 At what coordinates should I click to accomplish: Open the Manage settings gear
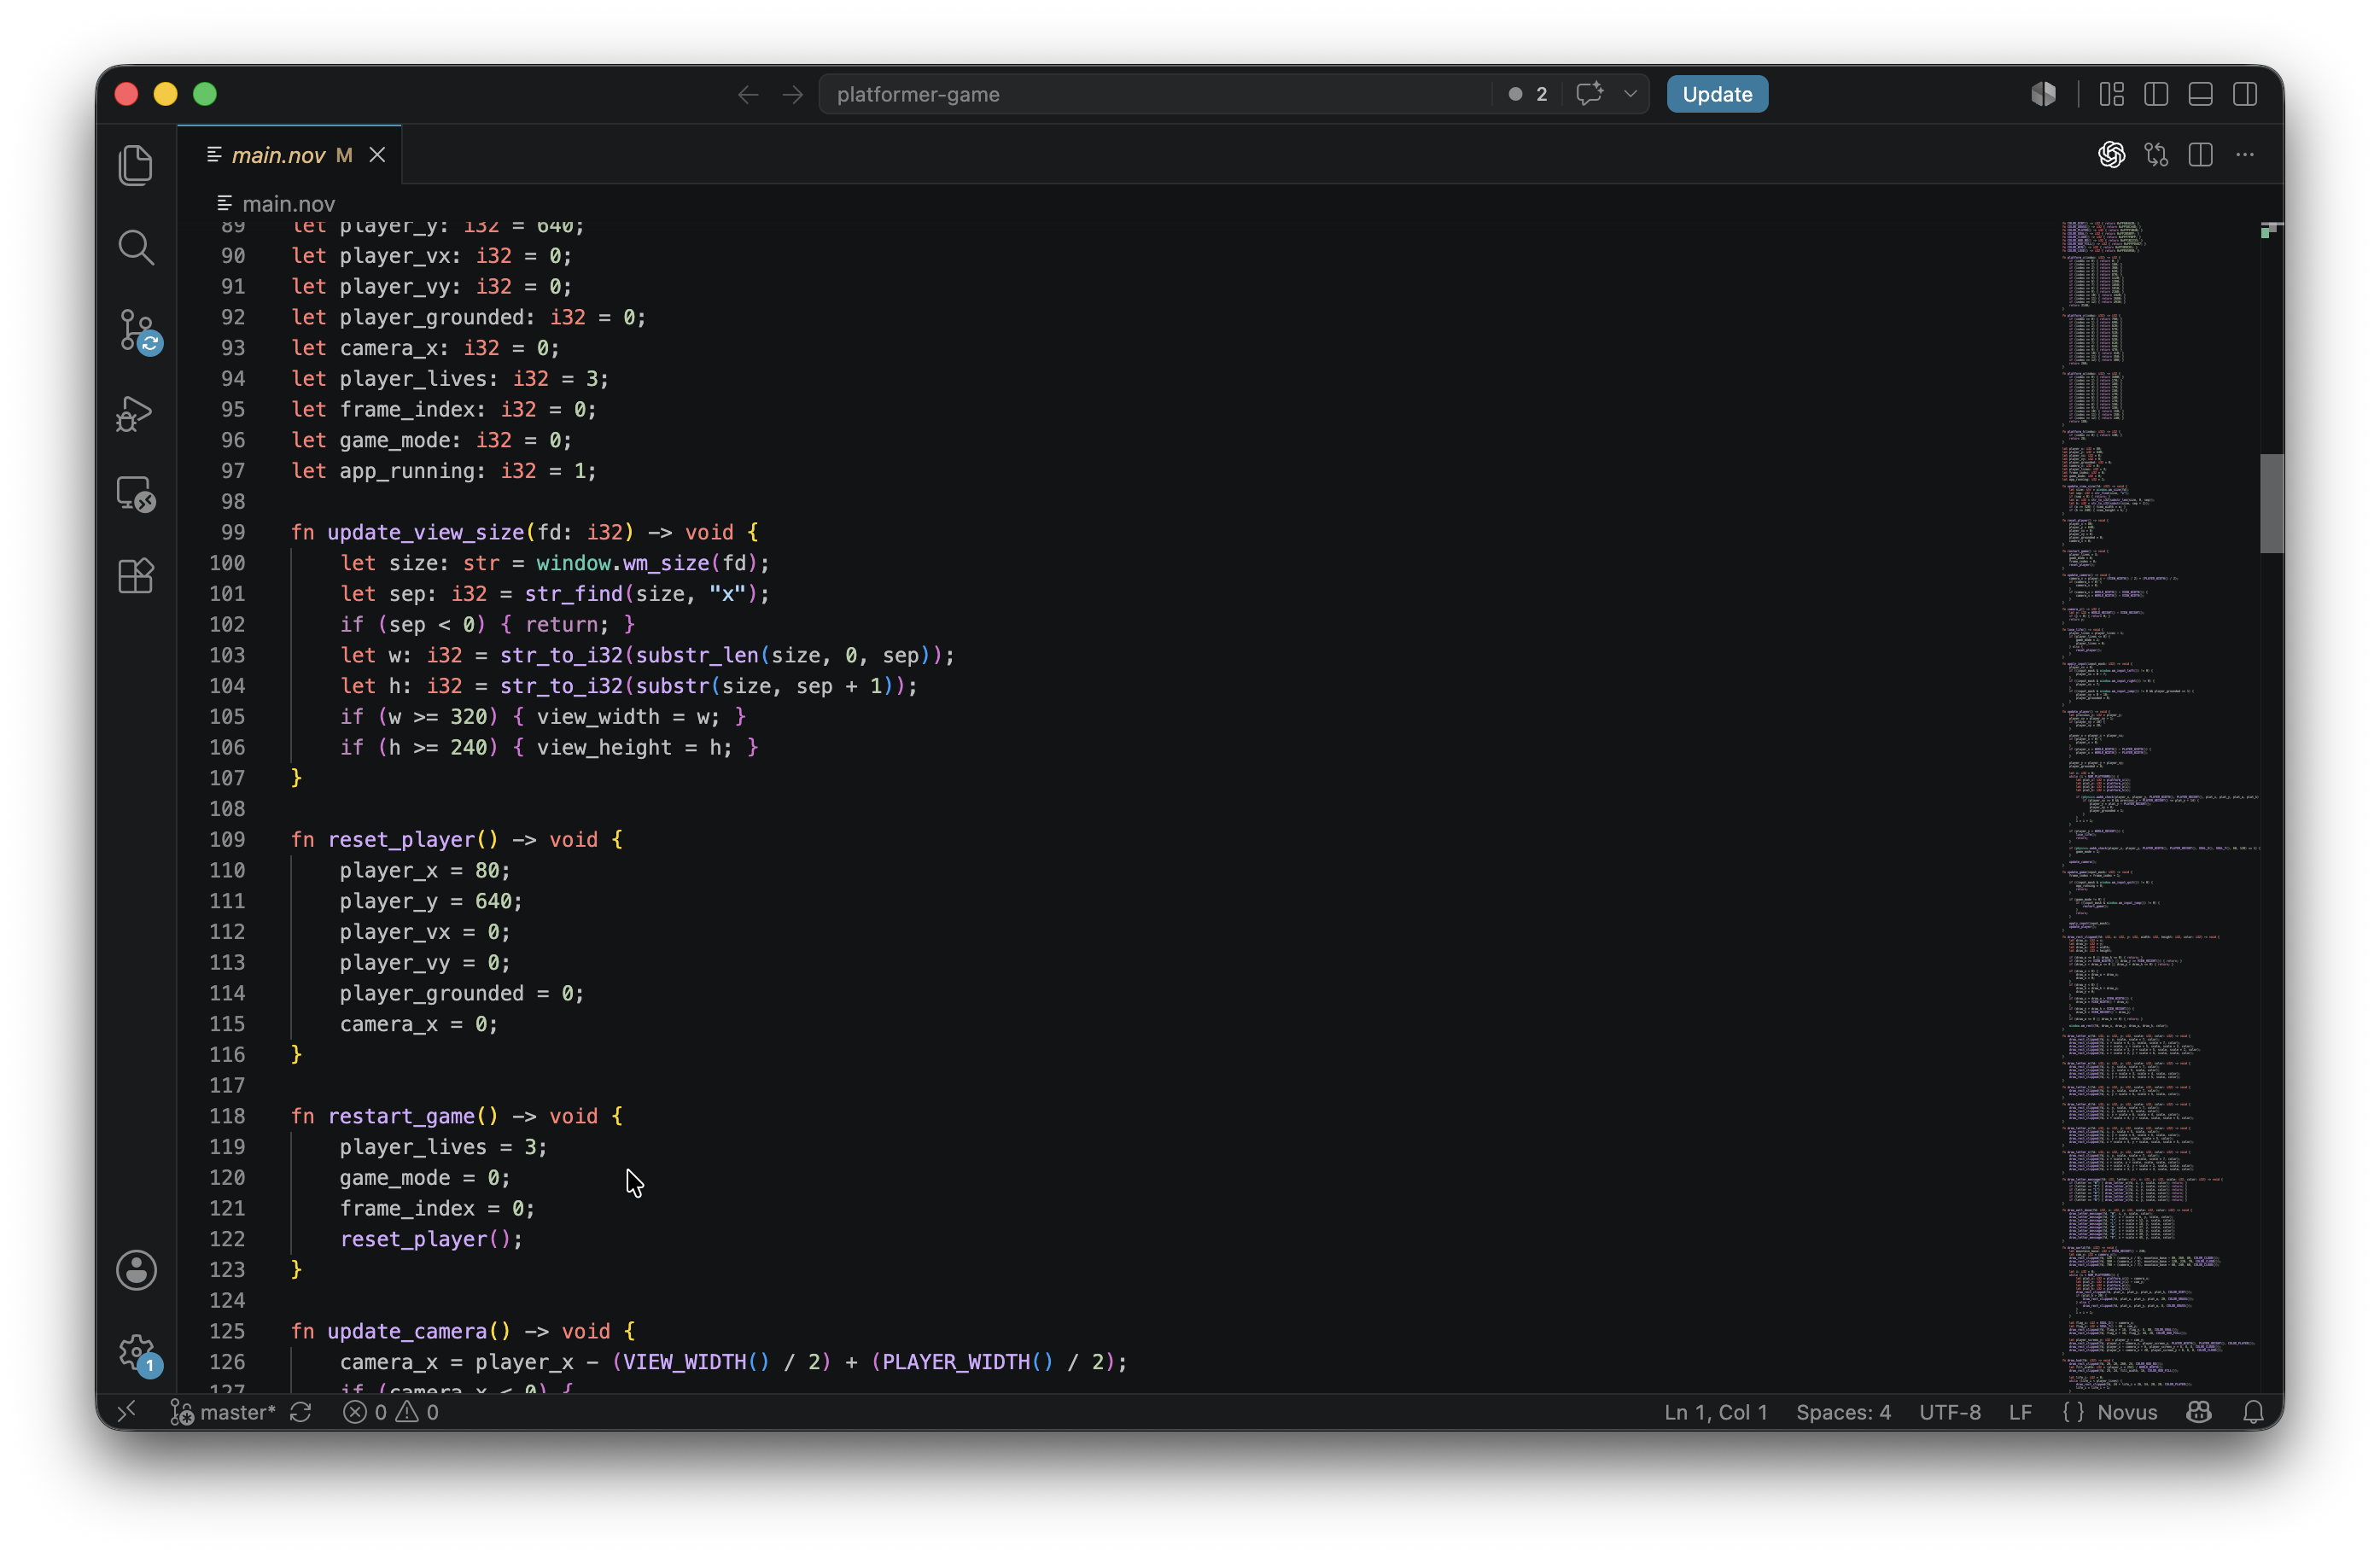(136, 1354)
